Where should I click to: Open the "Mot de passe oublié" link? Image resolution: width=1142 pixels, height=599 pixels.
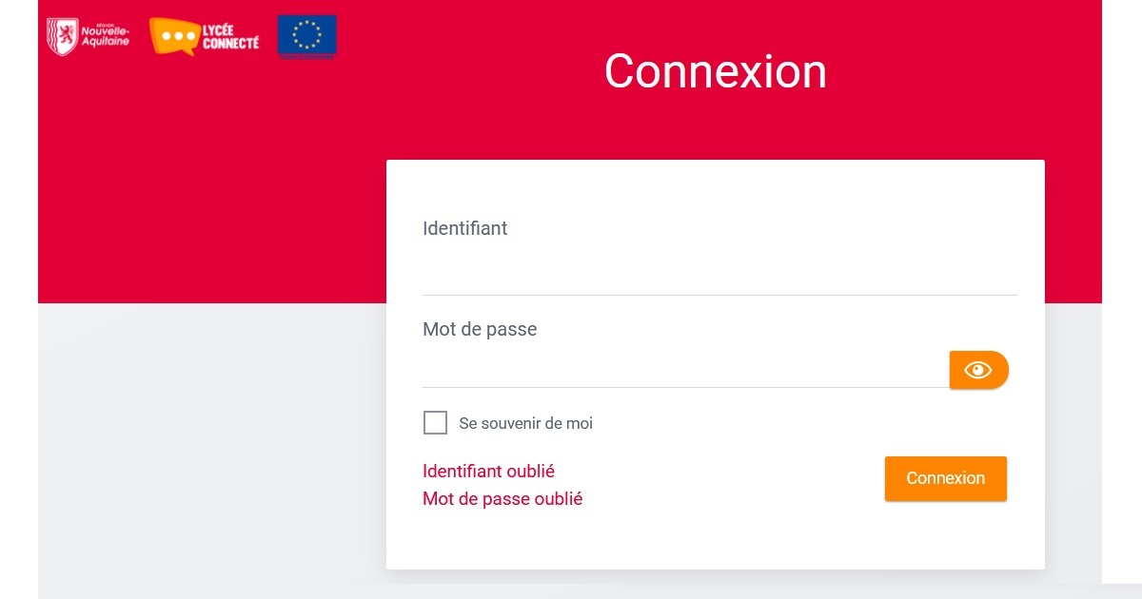click(x=502, y=498)
